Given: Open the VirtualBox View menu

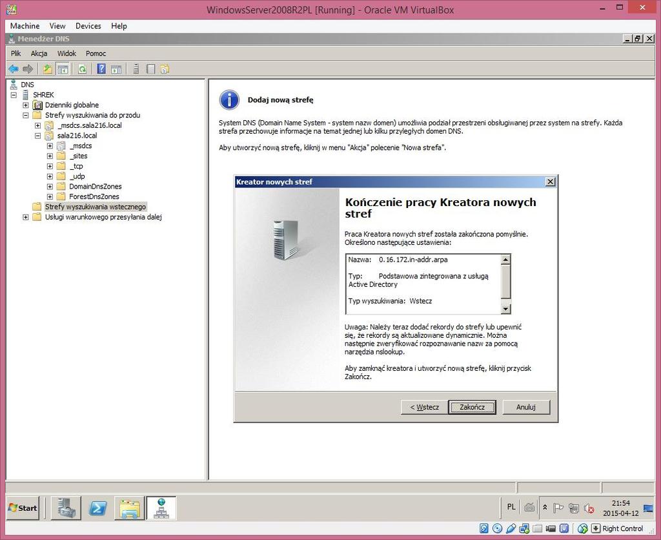Looking at the screenshot, I should pyautogui.click(x=57, y=26).
